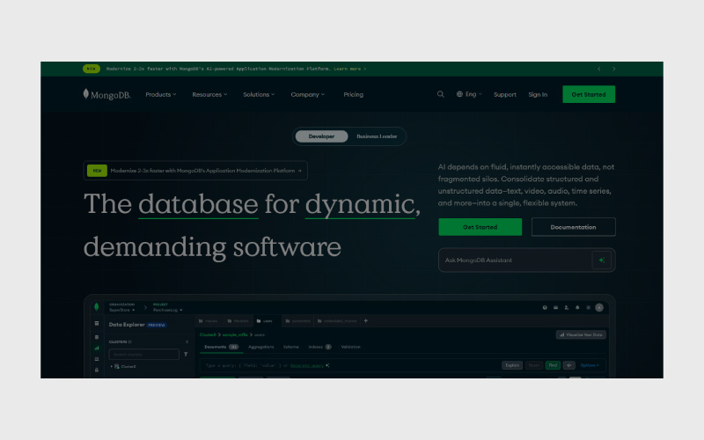
Task: Click the Explain button
Action: [512, 365]
